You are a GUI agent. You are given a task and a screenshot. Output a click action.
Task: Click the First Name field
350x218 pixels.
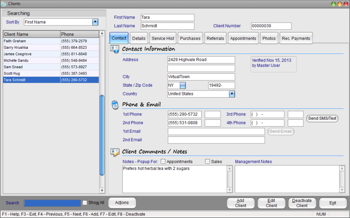[167, 17]
